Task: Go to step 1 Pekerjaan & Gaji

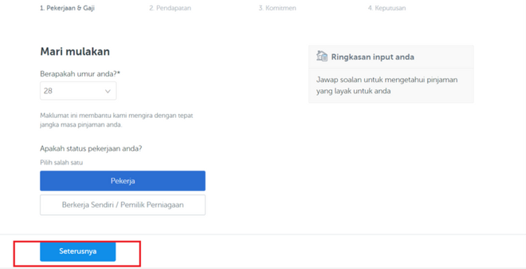Action: click(67, 8)
